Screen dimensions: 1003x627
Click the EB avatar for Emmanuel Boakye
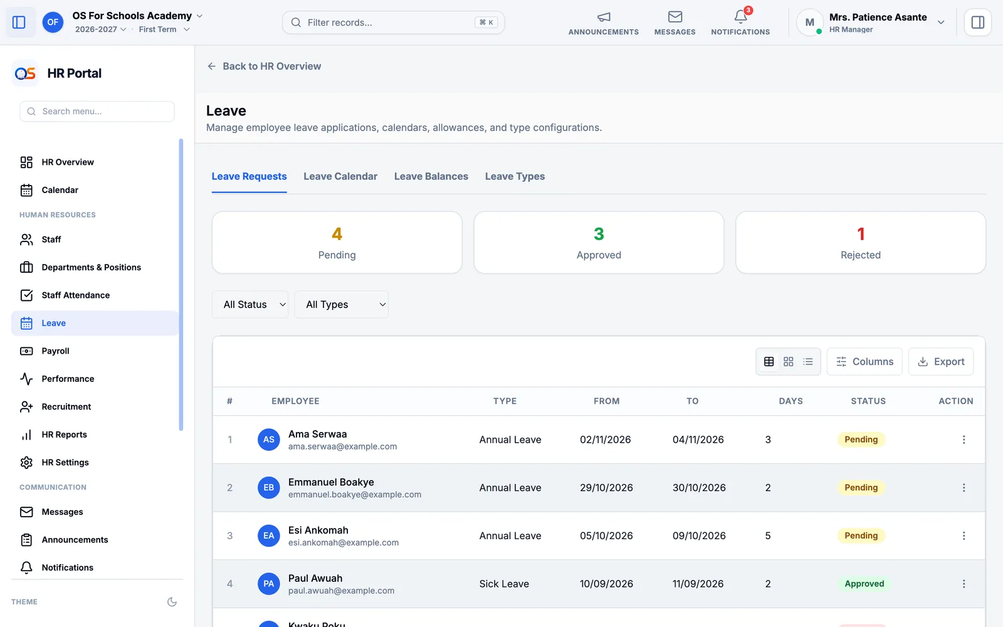269,488
